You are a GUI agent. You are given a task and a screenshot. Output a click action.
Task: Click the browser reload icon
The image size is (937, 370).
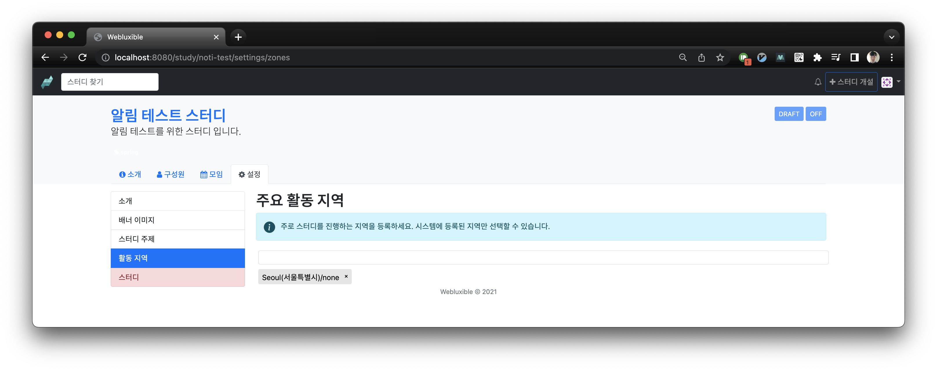83,57
